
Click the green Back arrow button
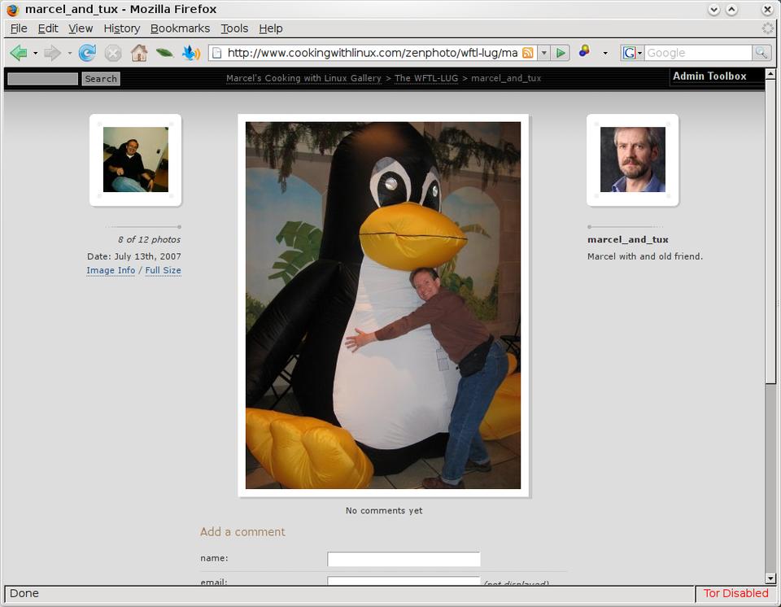click(18, 53)
